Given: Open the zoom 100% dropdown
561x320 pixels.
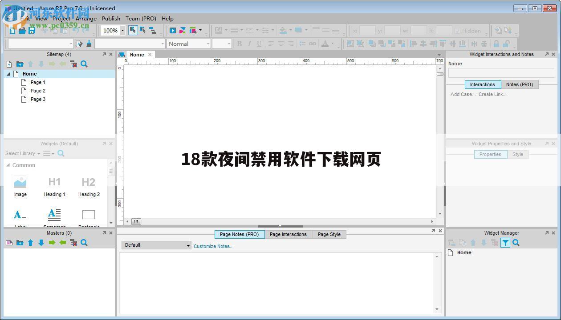Looking at the screenshot, I should pos(122,30).
